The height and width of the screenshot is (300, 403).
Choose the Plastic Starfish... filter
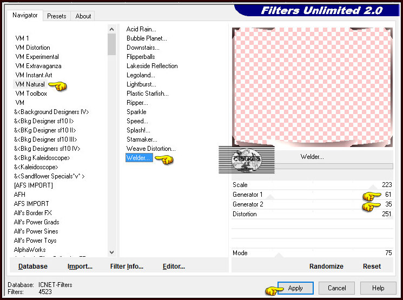[x=148, y=94]
